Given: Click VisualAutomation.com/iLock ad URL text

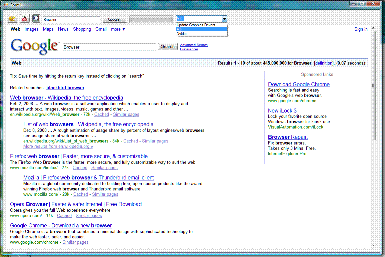Looking at the screenshot, I should pyautogui.click(x=296, y=127).
